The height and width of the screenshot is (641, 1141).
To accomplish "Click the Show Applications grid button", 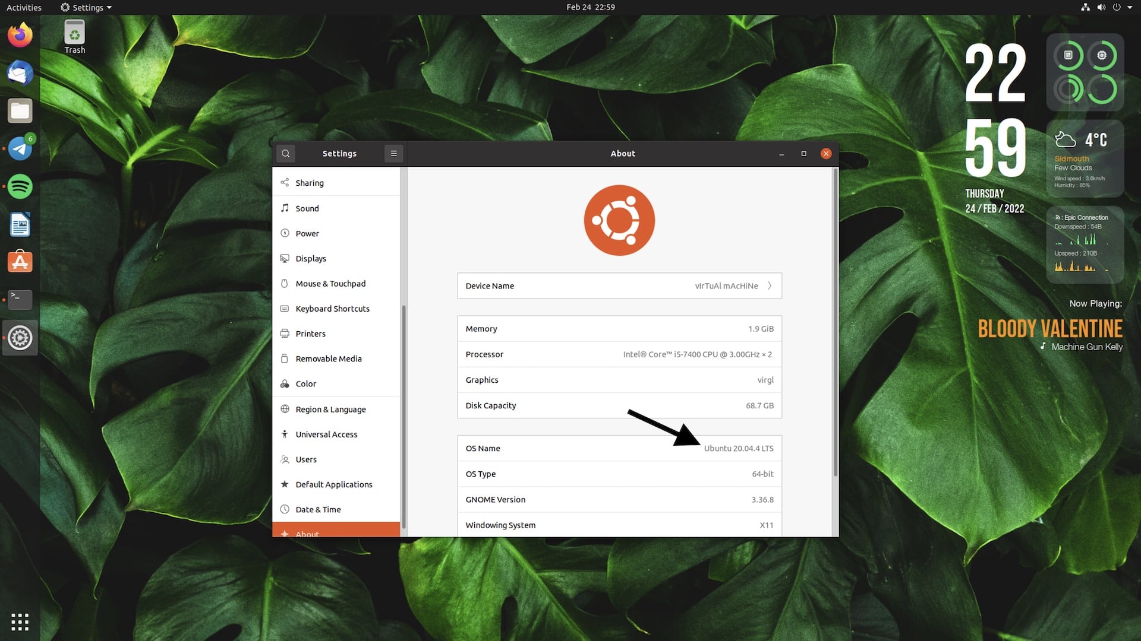I will coord(20,621).
